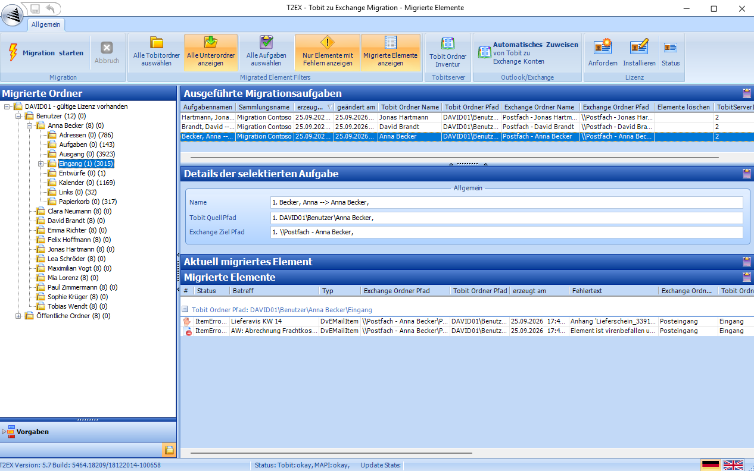This screenshot has width=754, height=471.
Task: Click the Tobit Quell Pfad field
Action: click(x=506, y=218)
